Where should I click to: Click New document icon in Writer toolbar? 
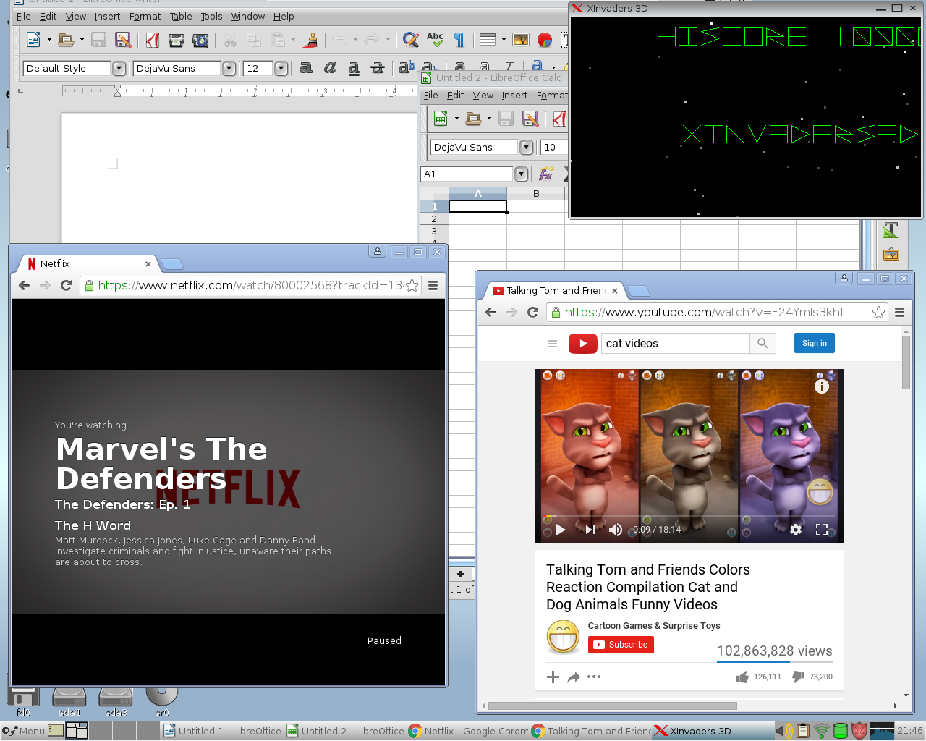point(33,40)
